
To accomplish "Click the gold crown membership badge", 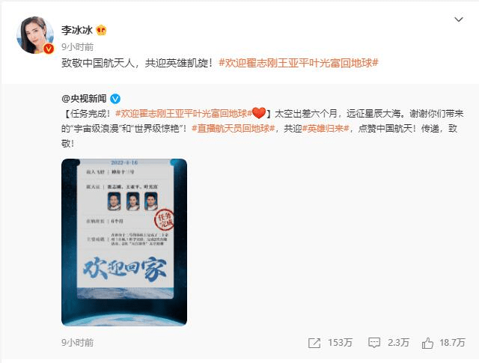I will [x=101, y=30].
